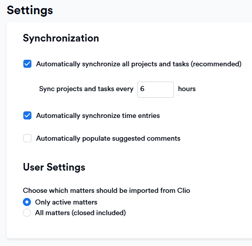The image size is (252, 246).
Task: Click the Settings page heading
Action: point(30,11)
